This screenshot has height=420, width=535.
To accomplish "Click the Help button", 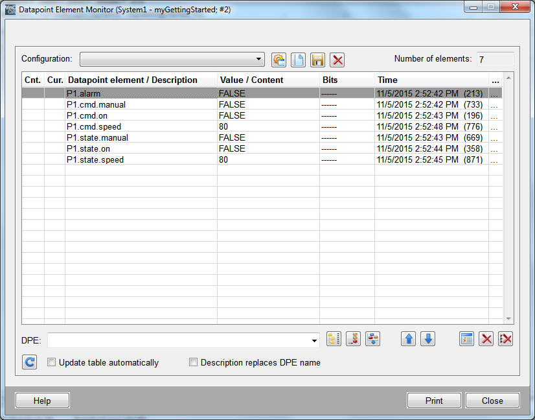I will click(x=42, y=401).
